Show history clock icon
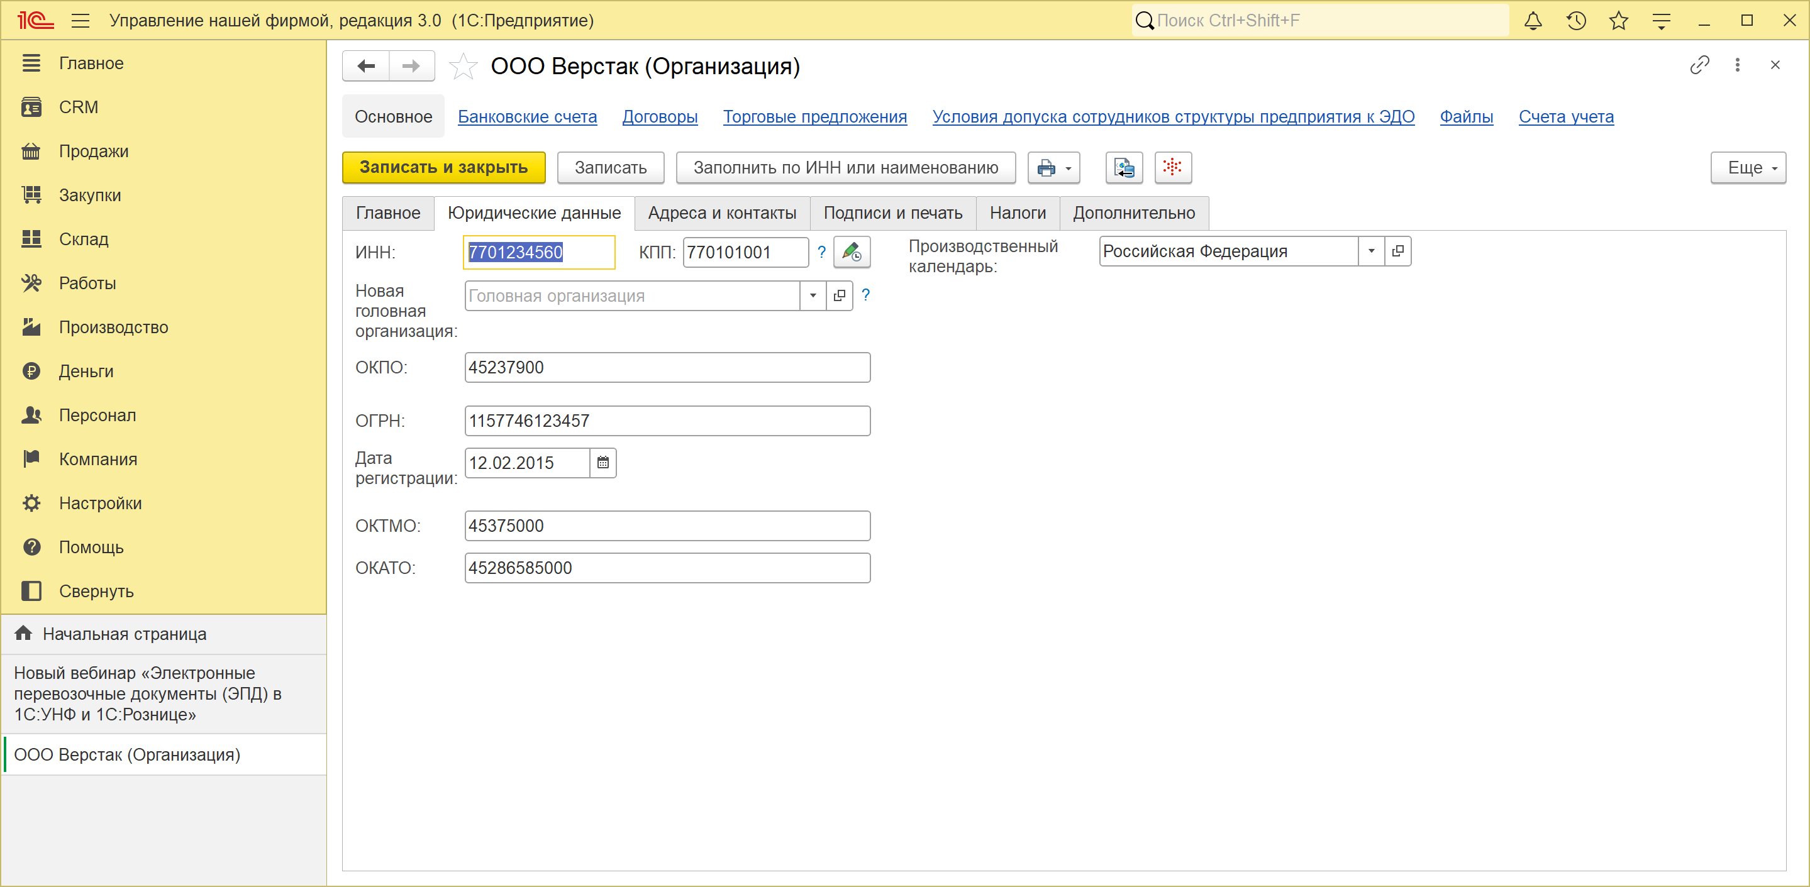Viewport: 1810px width, 887px height. 1576,20
